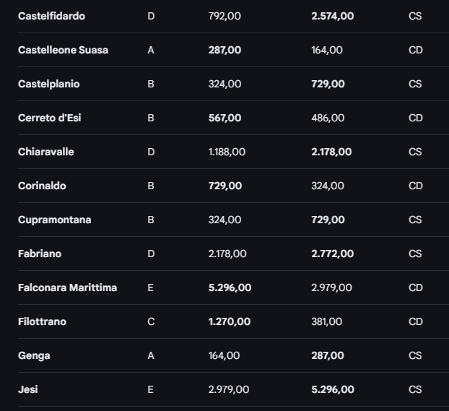Select the 792,00 value in Castelfidardo row
Viewport: 449px width, 411px height.
click(224, 16)
